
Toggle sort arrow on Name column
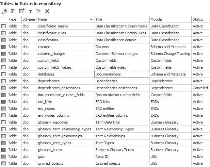[91, 20]
